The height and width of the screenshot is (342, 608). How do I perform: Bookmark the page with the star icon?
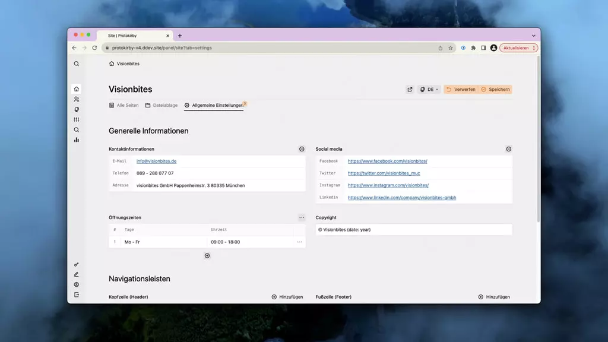[x=451, y=48]
